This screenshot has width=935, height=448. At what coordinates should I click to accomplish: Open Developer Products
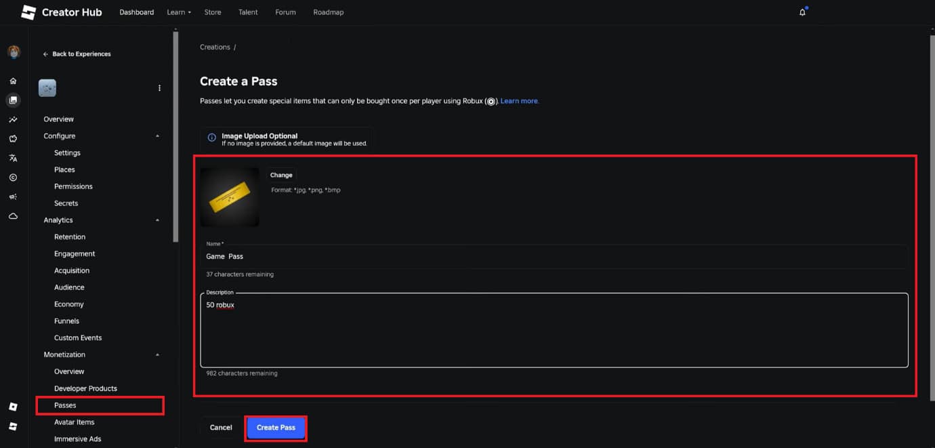(x=85, y=388)
